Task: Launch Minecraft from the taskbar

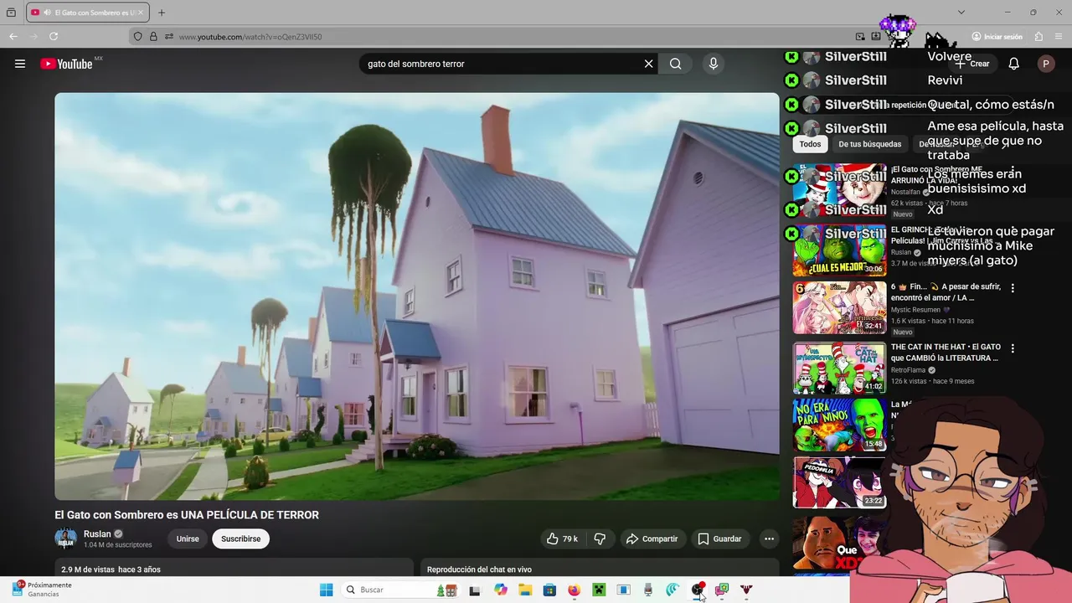Action: [599, 590]
